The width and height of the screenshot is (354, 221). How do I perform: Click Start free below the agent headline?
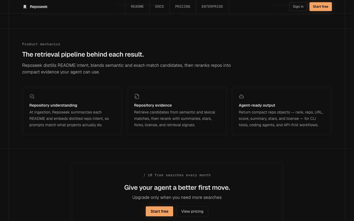click(159, 211)
